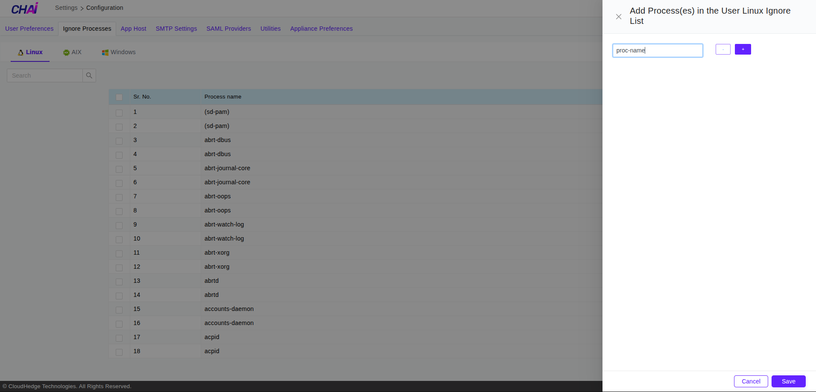816x392 pixels.
Task: Select the Linux penguin tab
Action: coord(30,52)
